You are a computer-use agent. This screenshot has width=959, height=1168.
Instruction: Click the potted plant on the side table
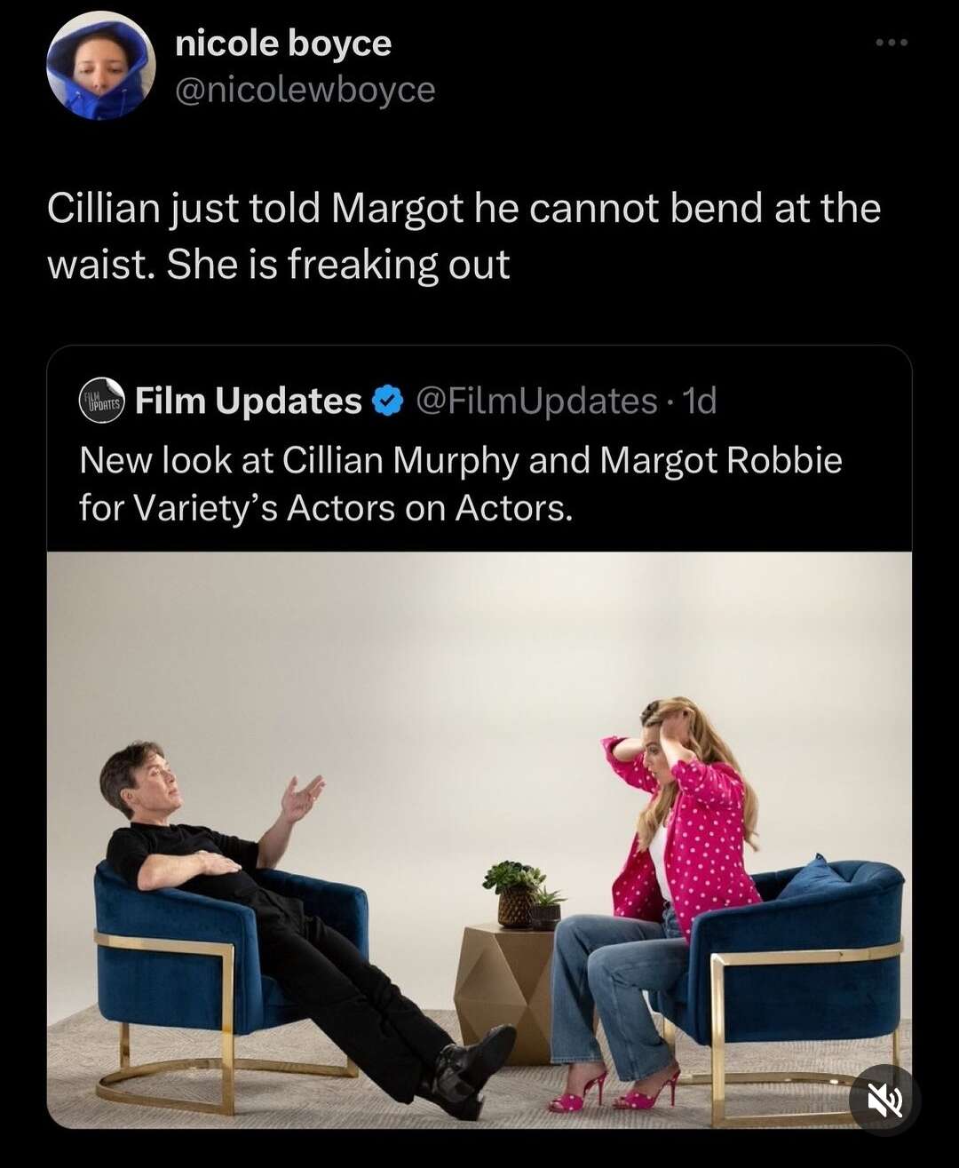coord(522,894)
